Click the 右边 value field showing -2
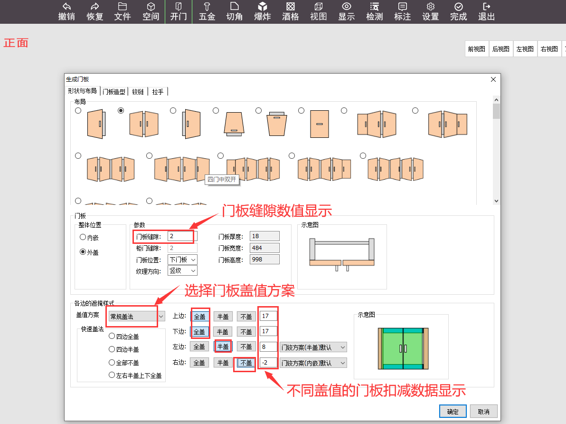 pyautogui.click(x=268, y=362)
